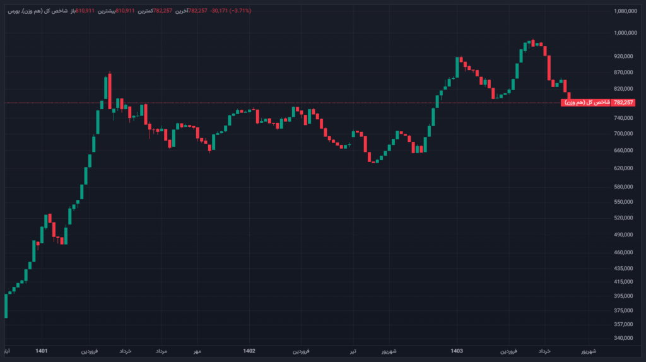Select the red شاخص کل (هم وزن) price-line tag

pos(587,103)
